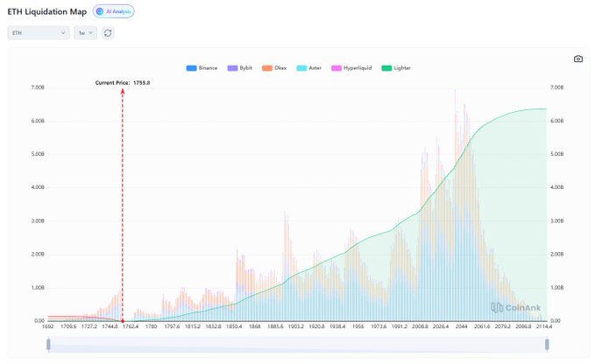Click the 2114.4 x-axis label
The width and height of the screenshot is (595, 364).
(x=544, y=326)
